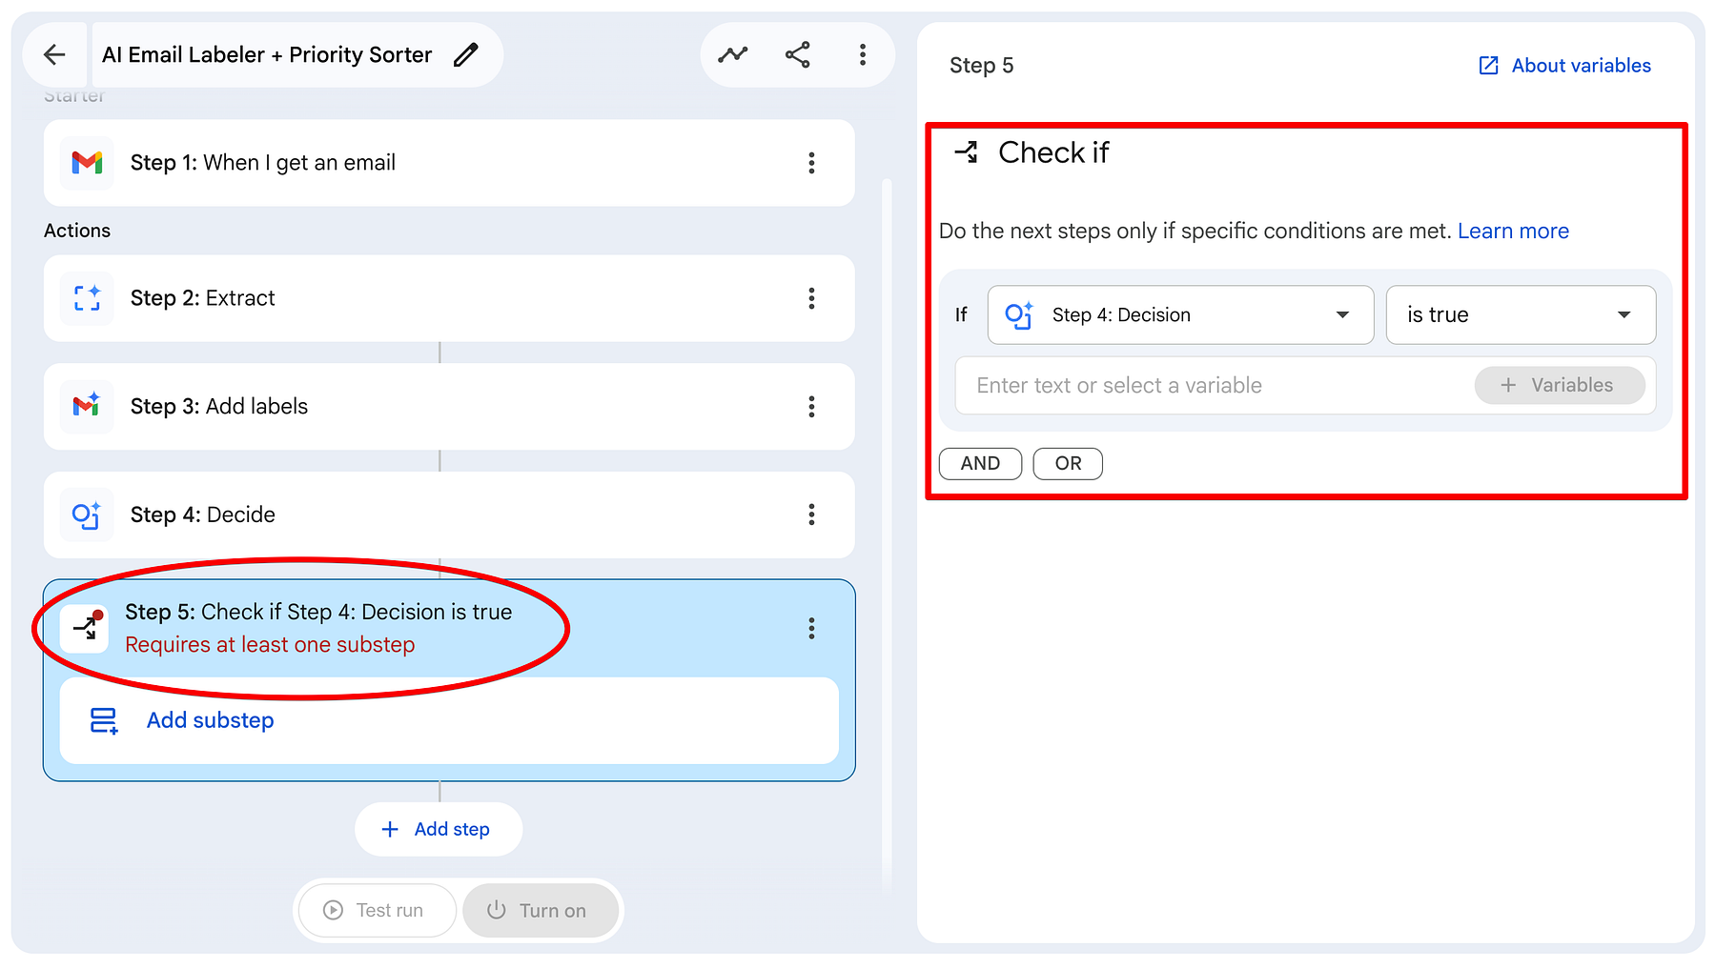Click the Test run button
This screenshot has width=1716, height=969.
pos(377,910)
